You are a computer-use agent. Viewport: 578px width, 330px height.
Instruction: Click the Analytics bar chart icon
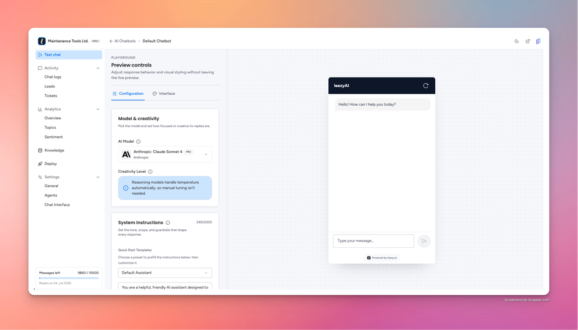[x=40, y=109]
